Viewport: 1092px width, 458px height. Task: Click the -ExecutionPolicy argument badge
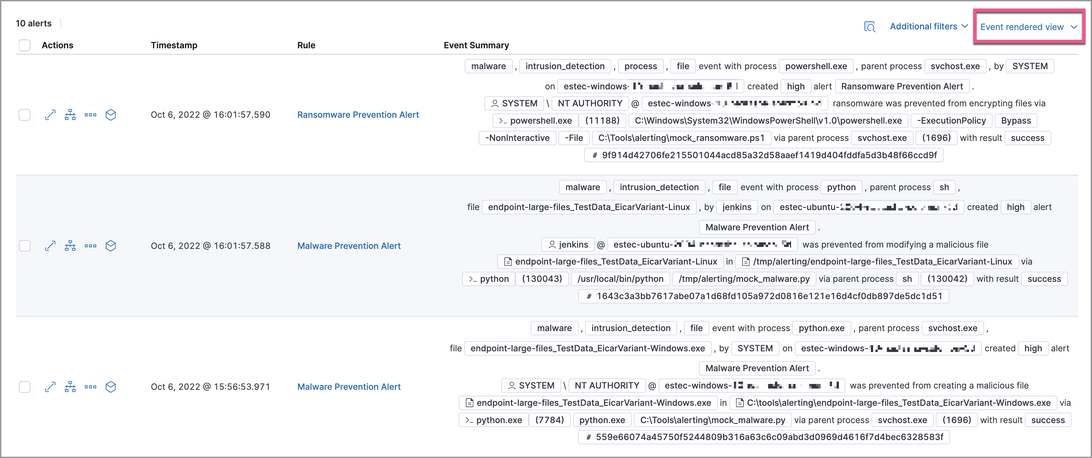point(951,121)
